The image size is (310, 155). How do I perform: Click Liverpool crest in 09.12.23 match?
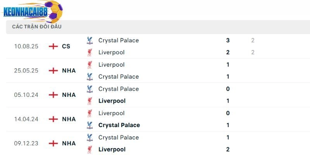tap(90, 150)
